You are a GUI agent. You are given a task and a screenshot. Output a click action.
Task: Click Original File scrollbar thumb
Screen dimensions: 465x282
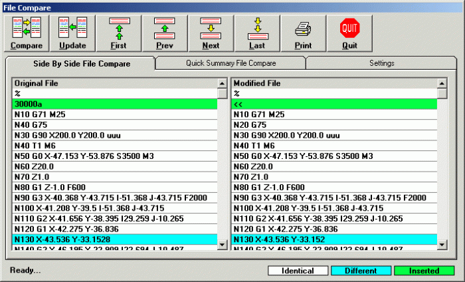click(222, 94)
